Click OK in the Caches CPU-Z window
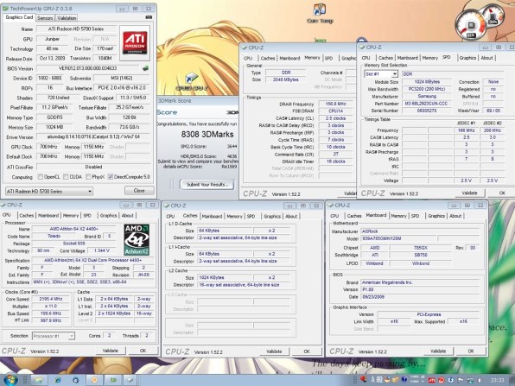 [x=307, y=351]
